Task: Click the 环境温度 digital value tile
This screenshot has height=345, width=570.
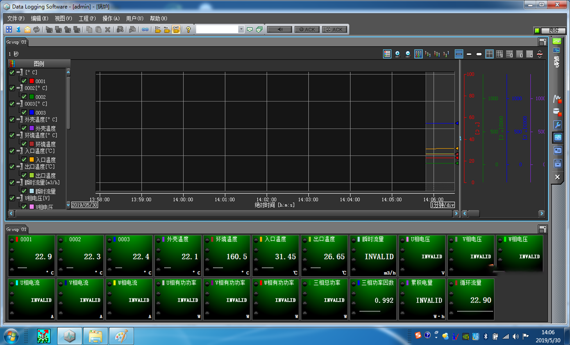Action: [x=227, y=256]
